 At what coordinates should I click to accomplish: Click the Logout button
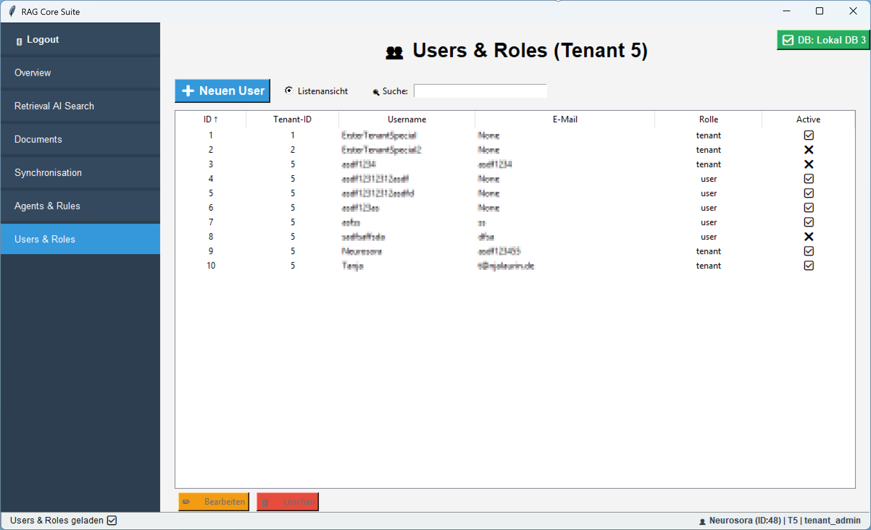[42, 39]
